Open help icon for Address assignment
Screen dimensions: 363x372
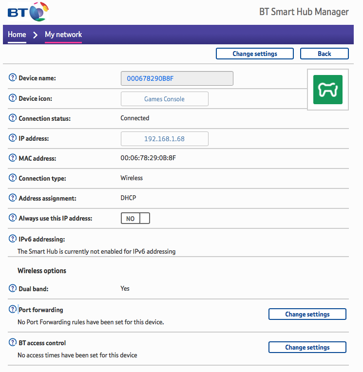click(x=13, y=198)
